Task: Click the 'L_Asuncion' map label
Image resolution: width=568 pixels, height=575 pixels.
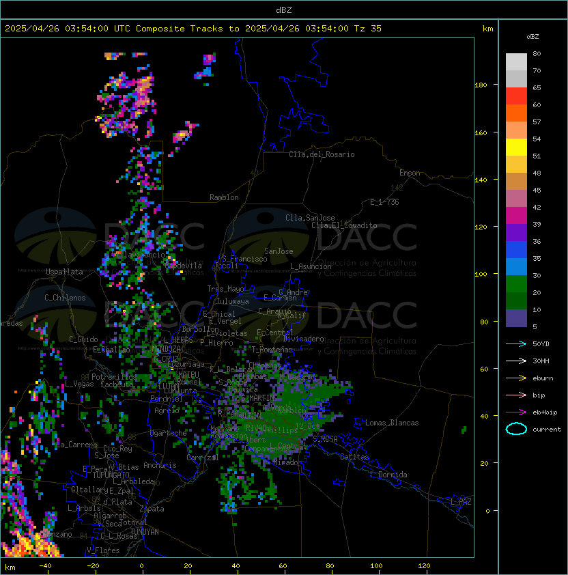Action: 311,266
